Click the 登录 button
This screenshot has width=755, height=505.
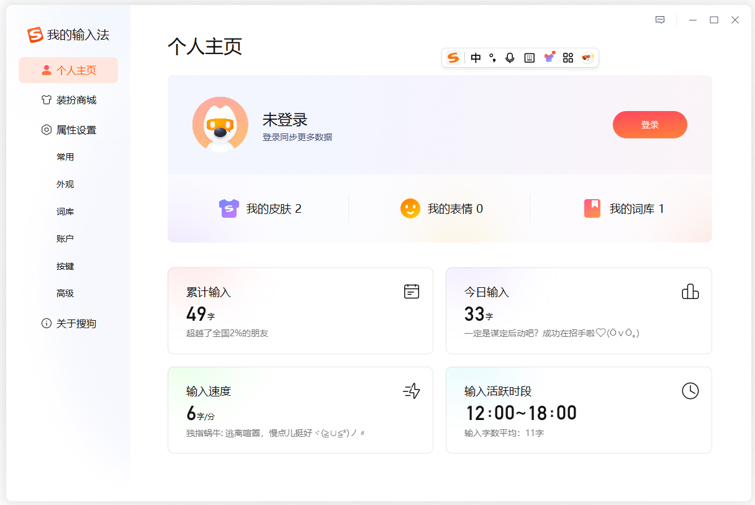(x=649, y=124)
